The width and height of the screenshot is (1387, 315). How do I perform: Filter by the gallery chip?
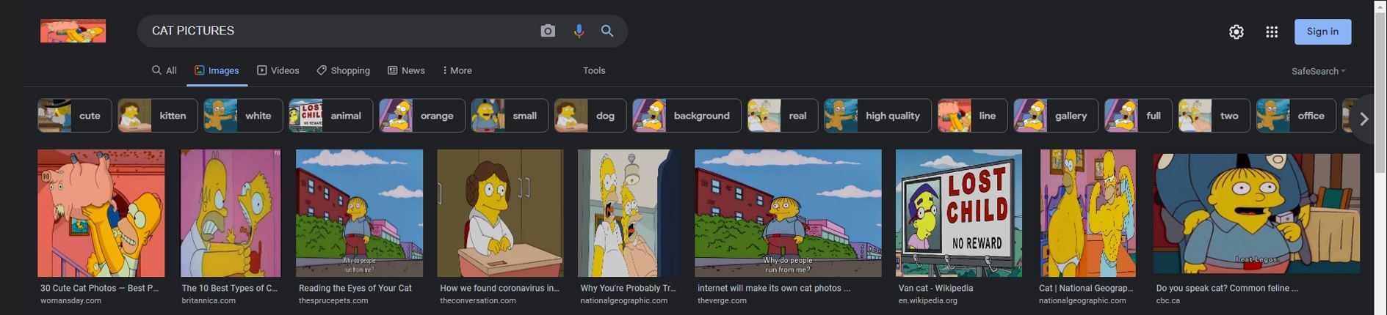click(1056, 116)
